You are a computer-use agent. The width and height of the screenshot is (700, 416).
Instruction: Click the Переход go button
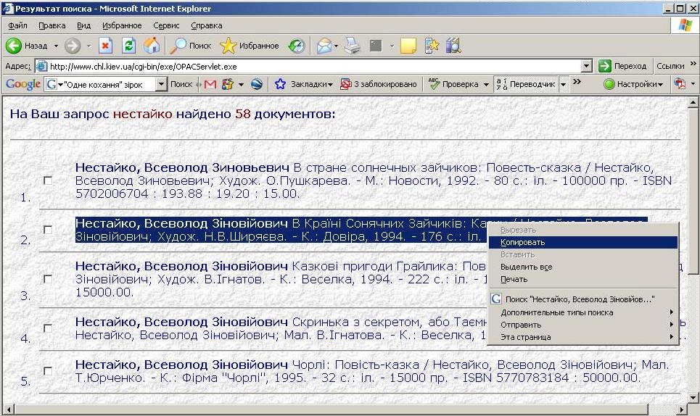click(623, 66)
